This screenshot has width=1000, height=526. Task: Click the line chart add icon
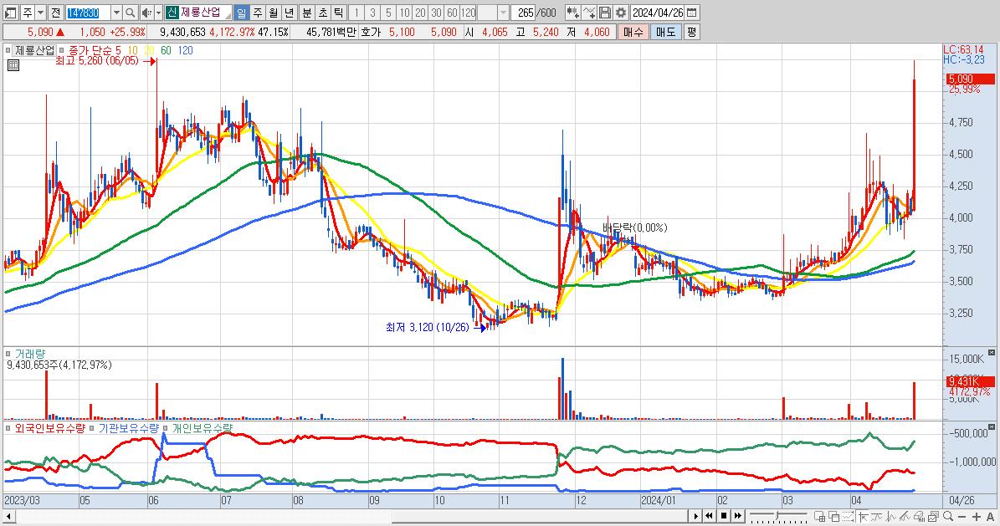click(x=589, y=12)
